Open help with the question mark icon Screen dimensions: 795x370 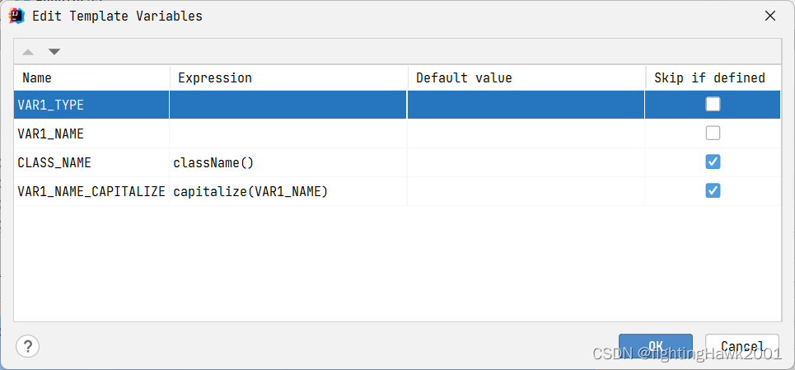coord(28,346)
